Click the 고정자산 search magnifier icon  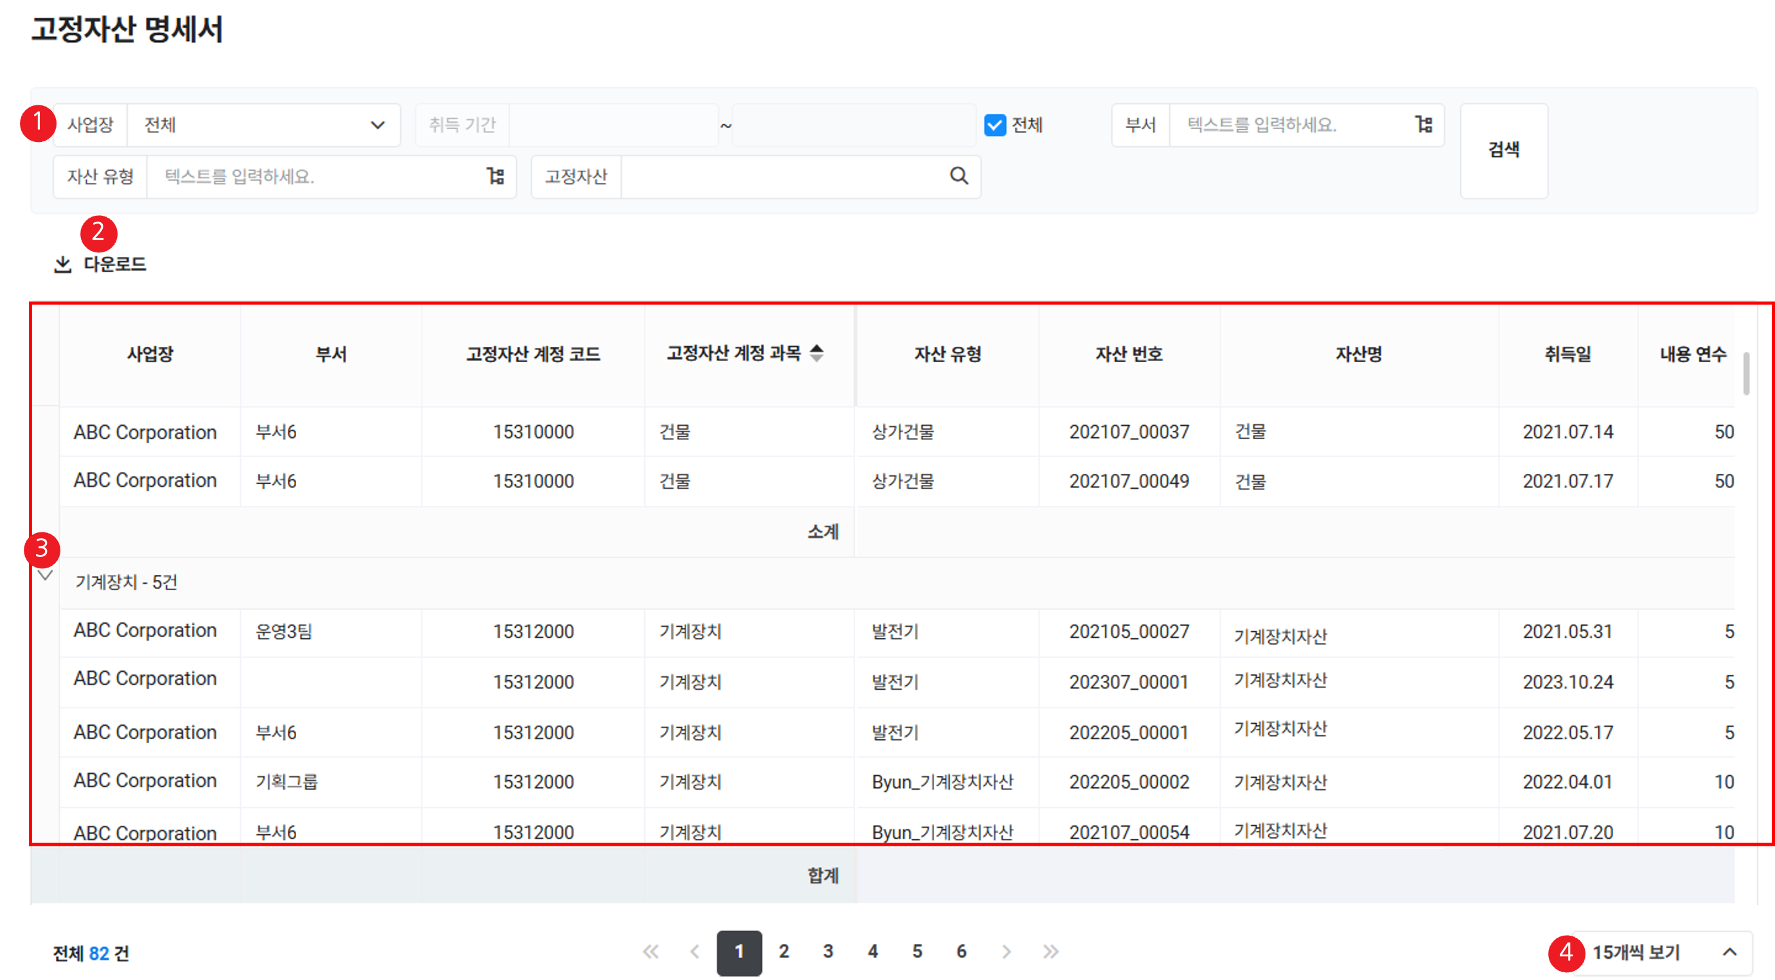tap(958, 177)
